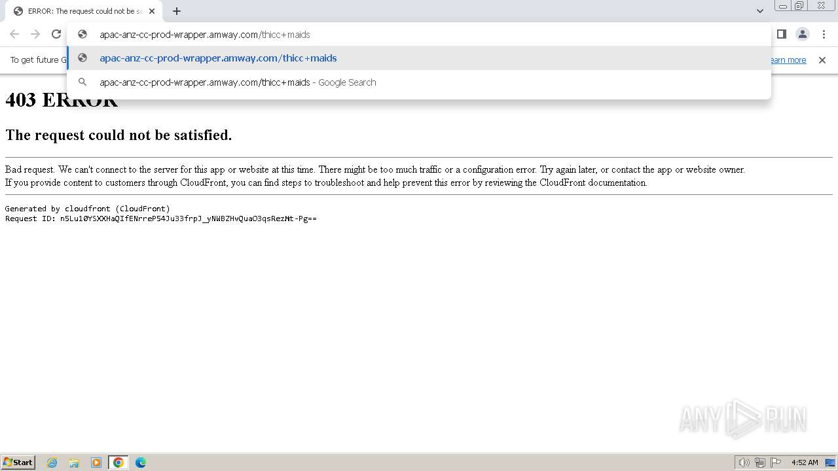This screenshot has height=471, width=838.
Task: Follow the Learn more link
Action: tap(788, 60)
